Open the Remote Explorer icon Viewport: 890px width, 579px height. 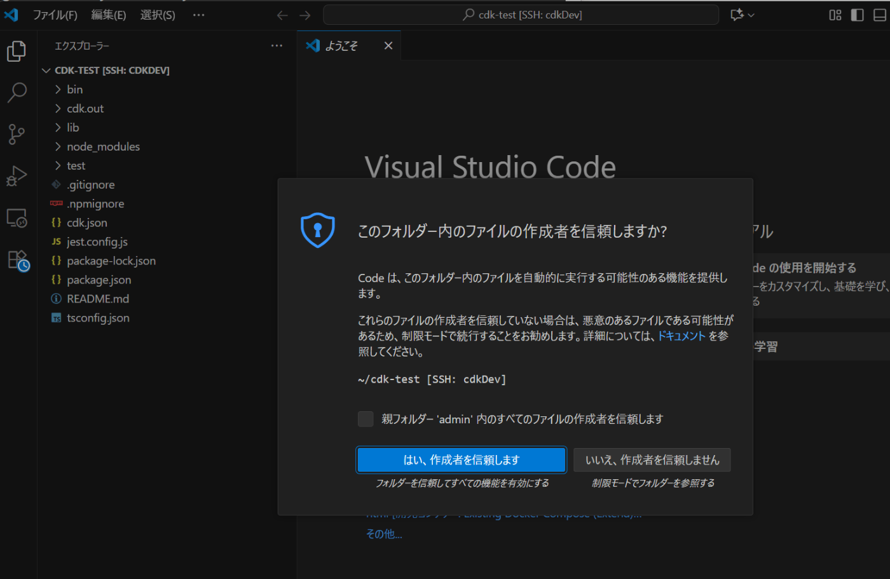(17, 218)
